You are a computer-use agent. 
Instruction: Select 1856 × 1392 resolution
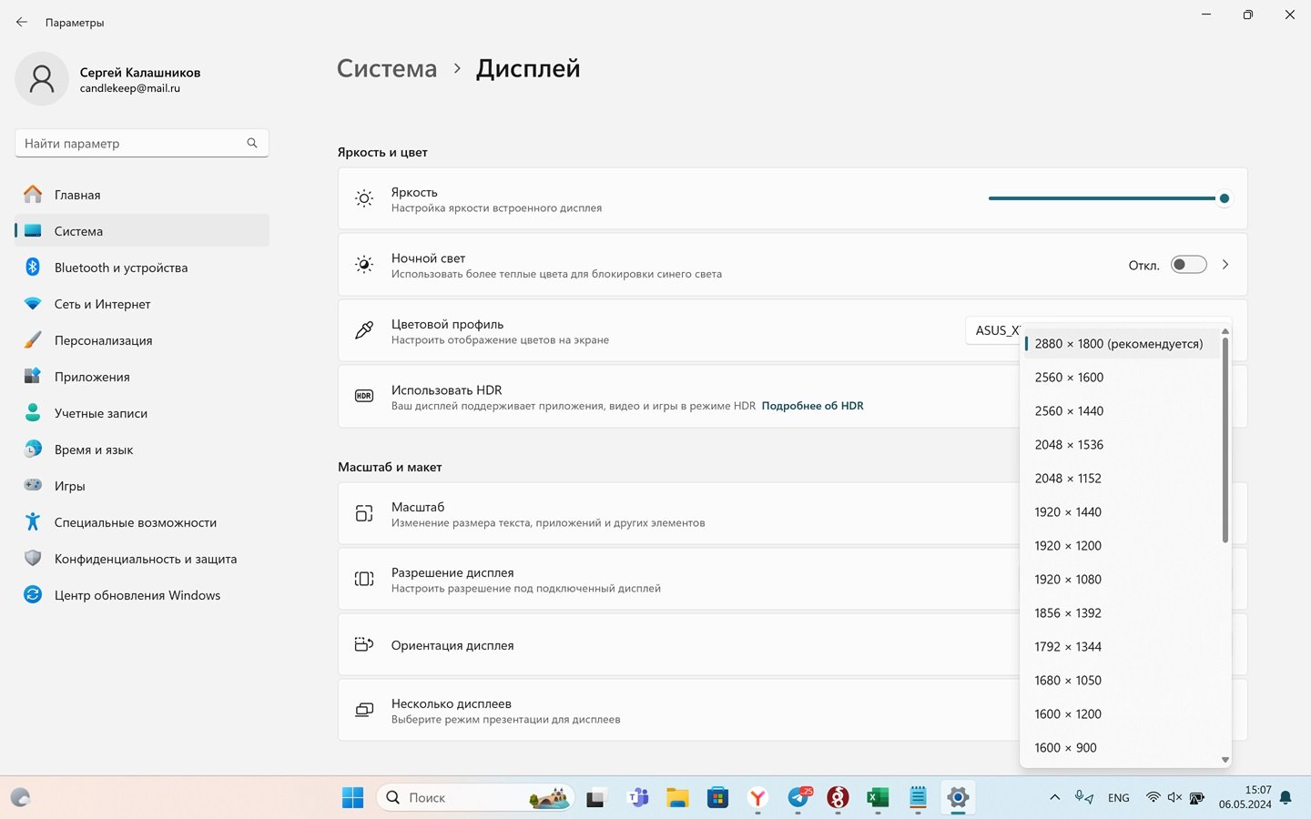click(1122, 613)
